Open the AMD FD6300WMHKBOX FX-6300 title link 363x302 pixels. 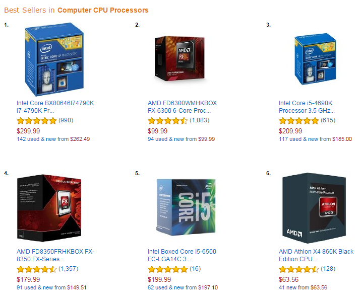pyautogui.click(x=182, y=107)
